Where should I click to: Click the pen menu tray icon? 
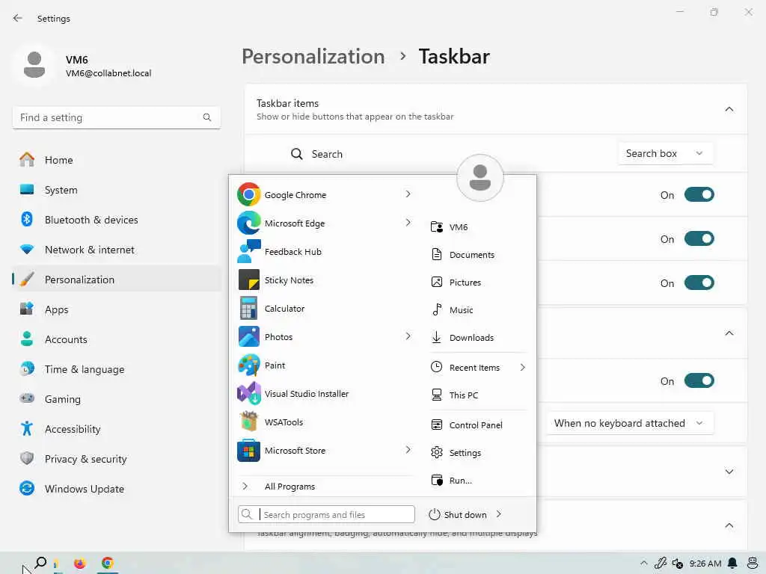(661, 564)
